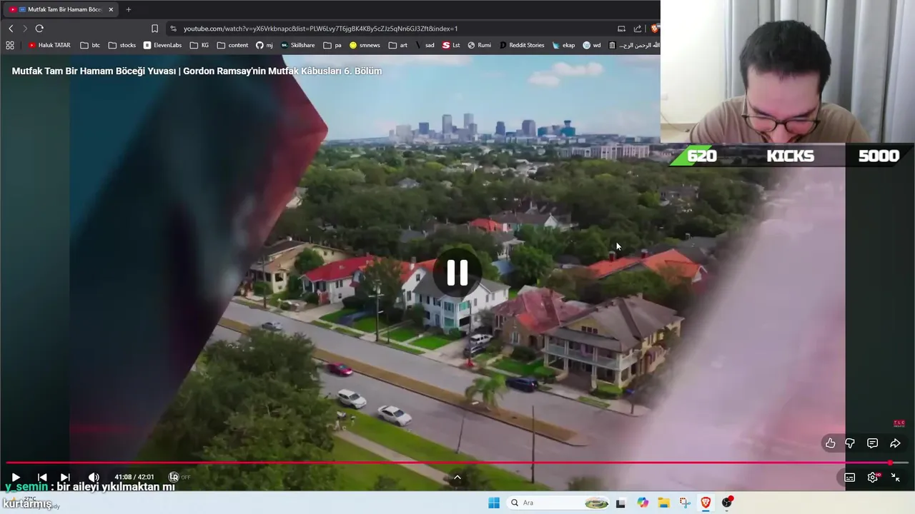Open the Skillshare bookmark
915x514 pixels.
click(x=297, y=45)
